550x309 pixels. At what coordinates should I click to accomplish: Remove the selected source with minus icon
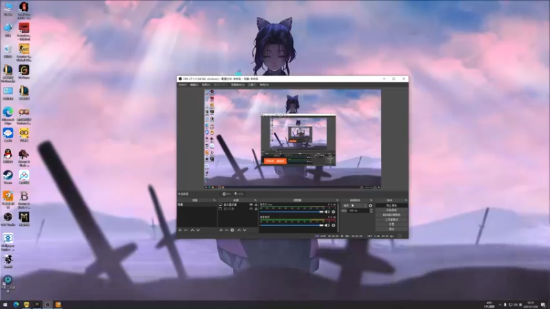tap(226, 230)
